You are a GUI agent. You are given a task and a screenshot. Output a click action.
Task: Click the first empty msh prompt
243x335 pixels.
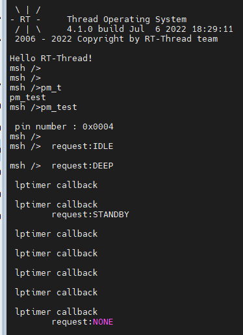point(25,68)
